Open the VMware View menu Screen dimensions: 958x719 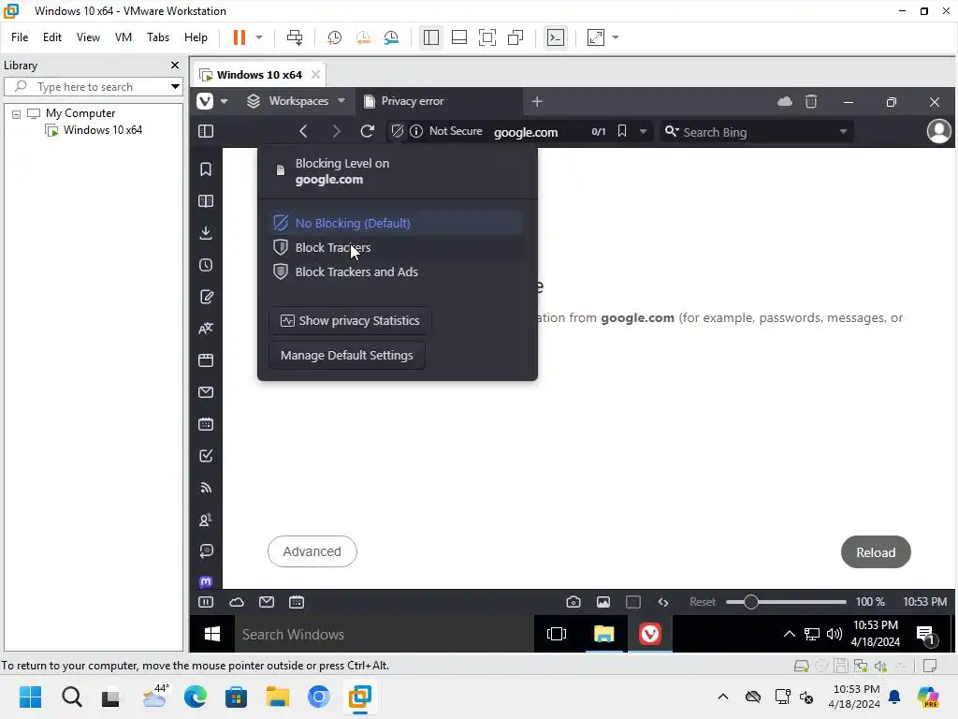(x=88, y=37)
